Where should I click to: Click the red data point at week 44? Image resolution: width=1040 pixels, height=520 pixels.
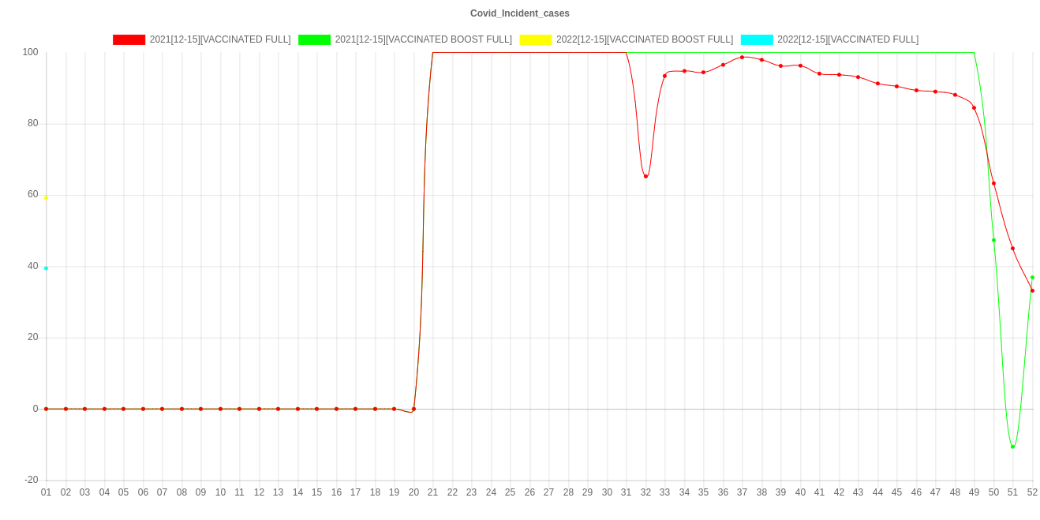[x=877, y=83]
